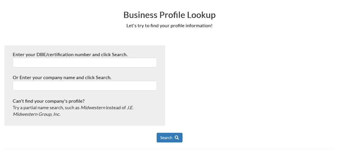This screenshot has height=154, width=339.
Task: Click into the company name text box
Action: coord(84,86)
